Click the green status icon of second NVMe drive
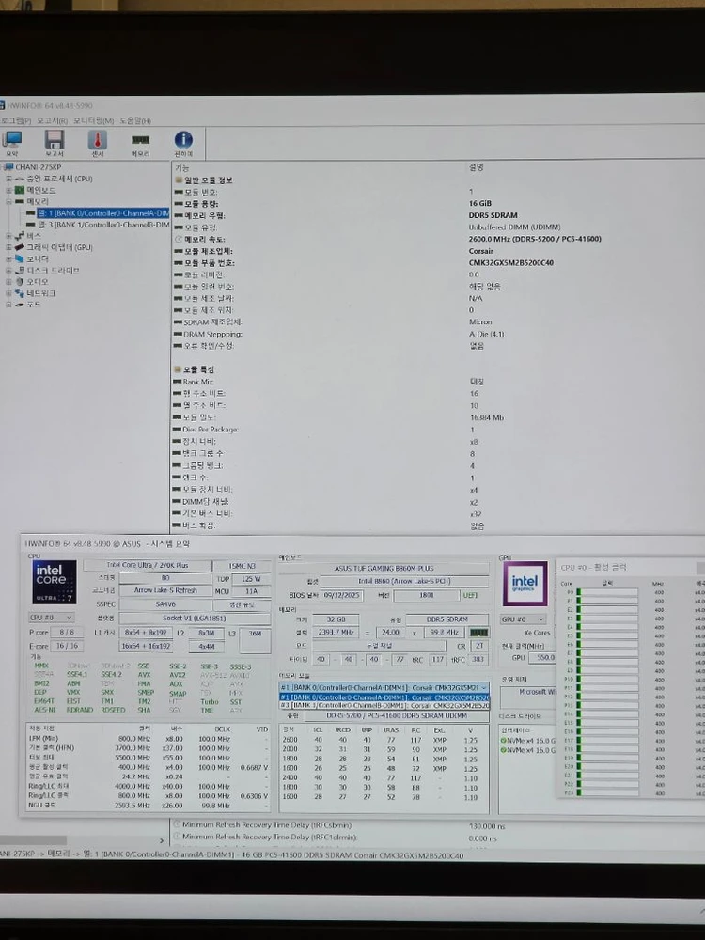Viewport: 705px width, 940px height. 504,750
